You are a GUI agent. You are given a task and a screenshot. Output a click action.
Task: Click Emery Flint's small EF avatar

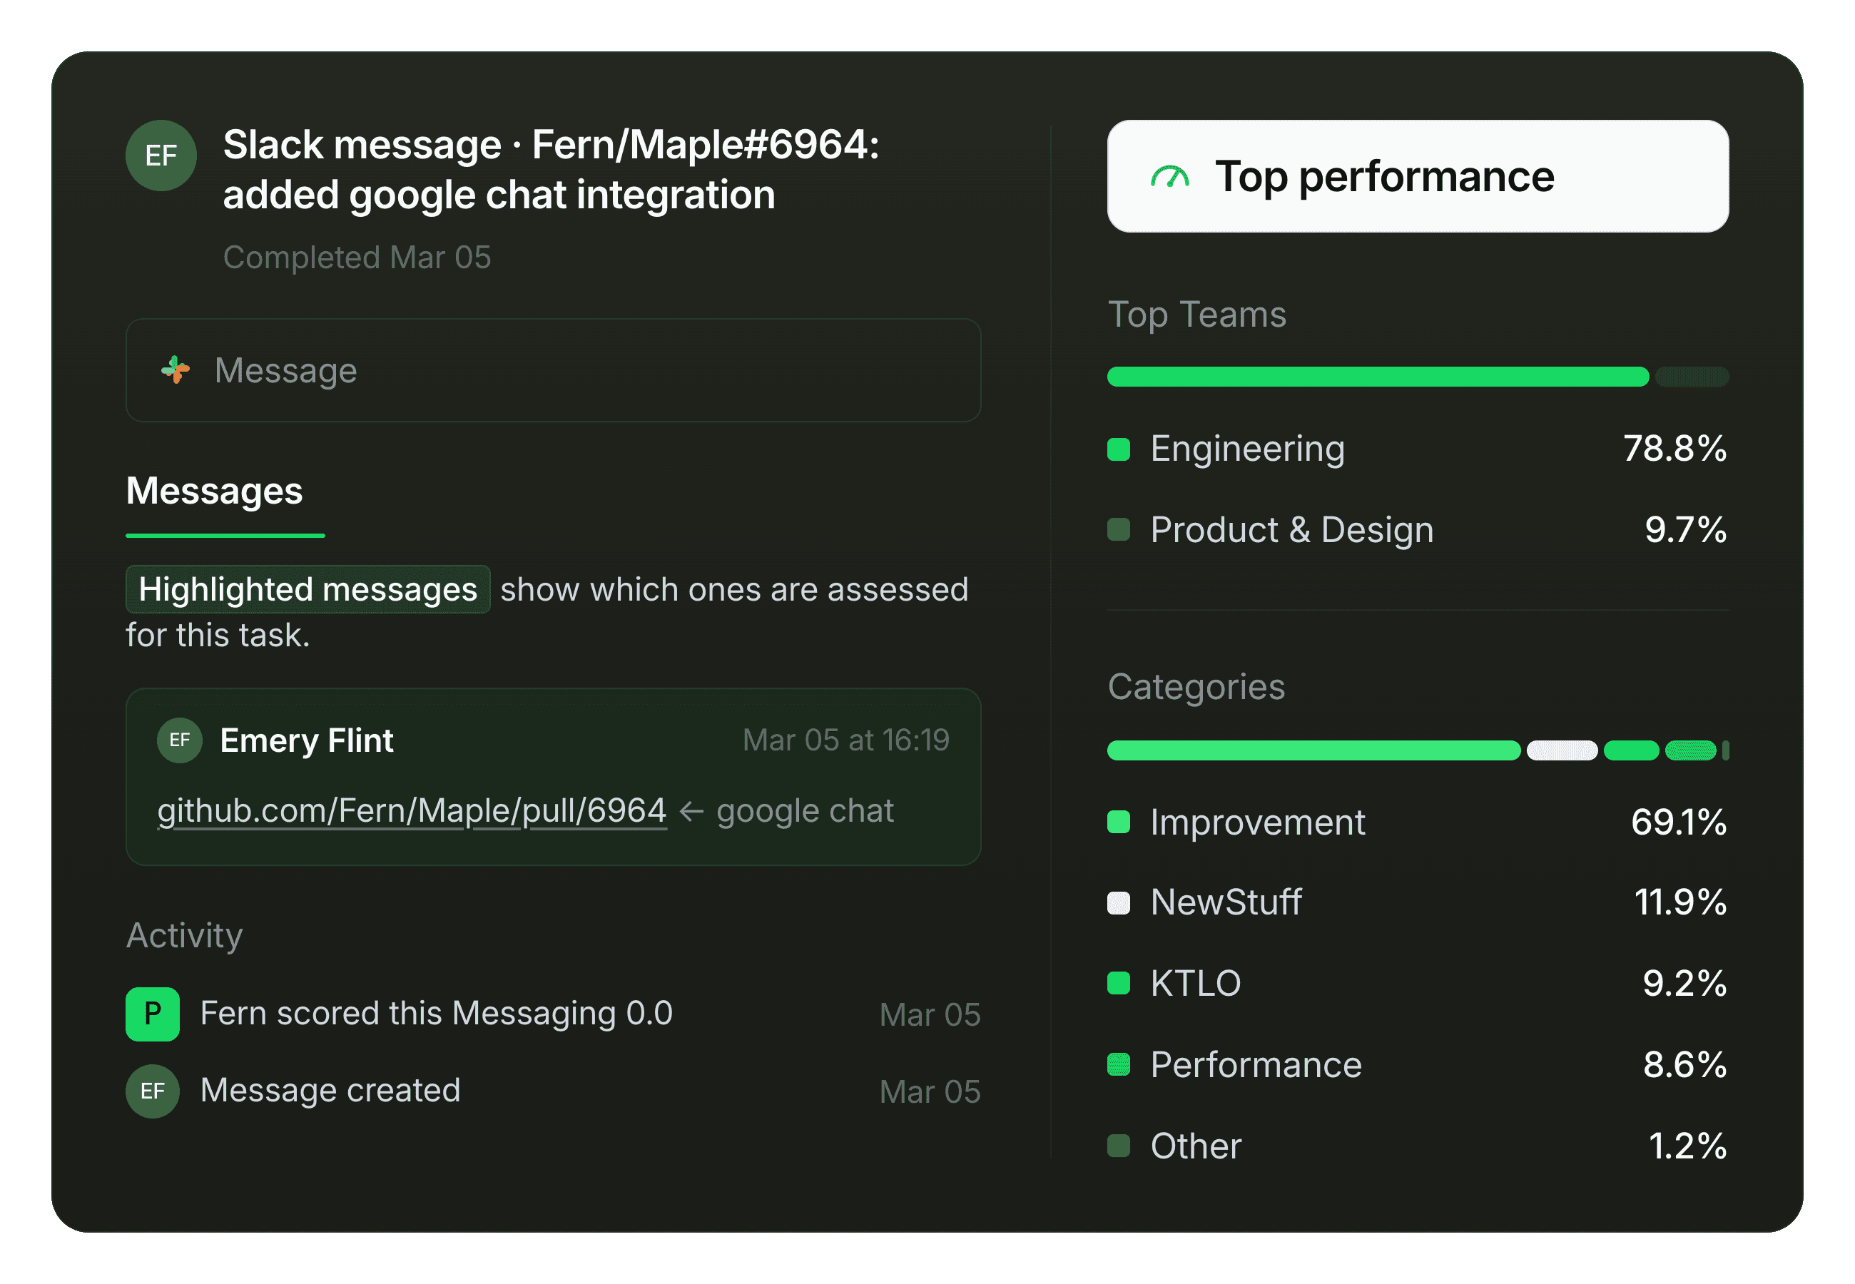click(x=179, y=740)
